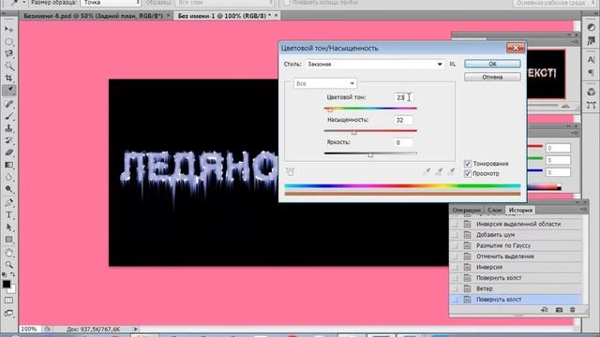Screen dimensions: 600x337
Task: Click the Отмена button
Action: pos(492,77)
